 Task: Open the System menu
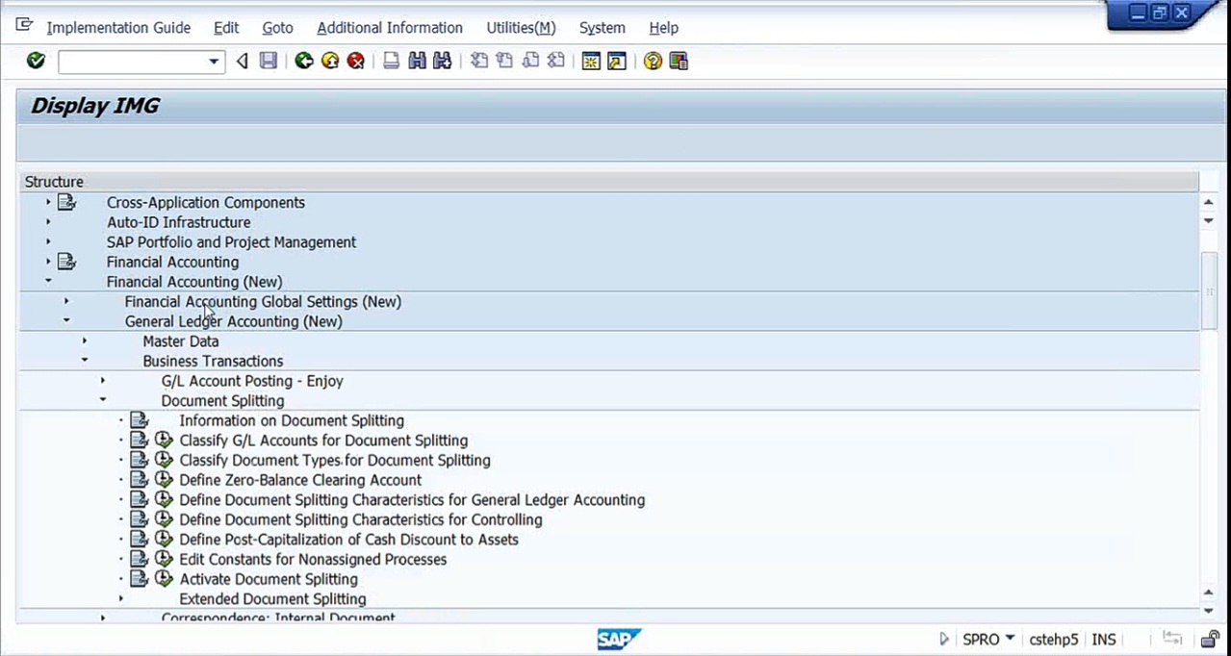coord(602,28)
